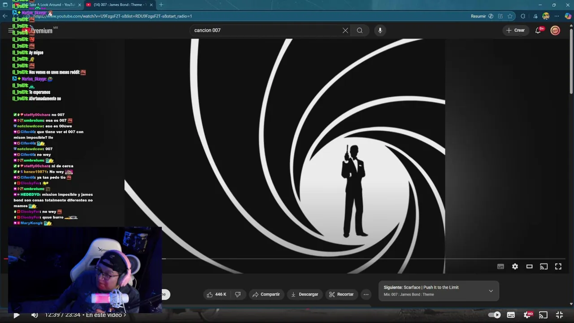The width and height of the screenshot is (574, 323).
Task: Play the outer recorded video
Action: tap(16, 315)
